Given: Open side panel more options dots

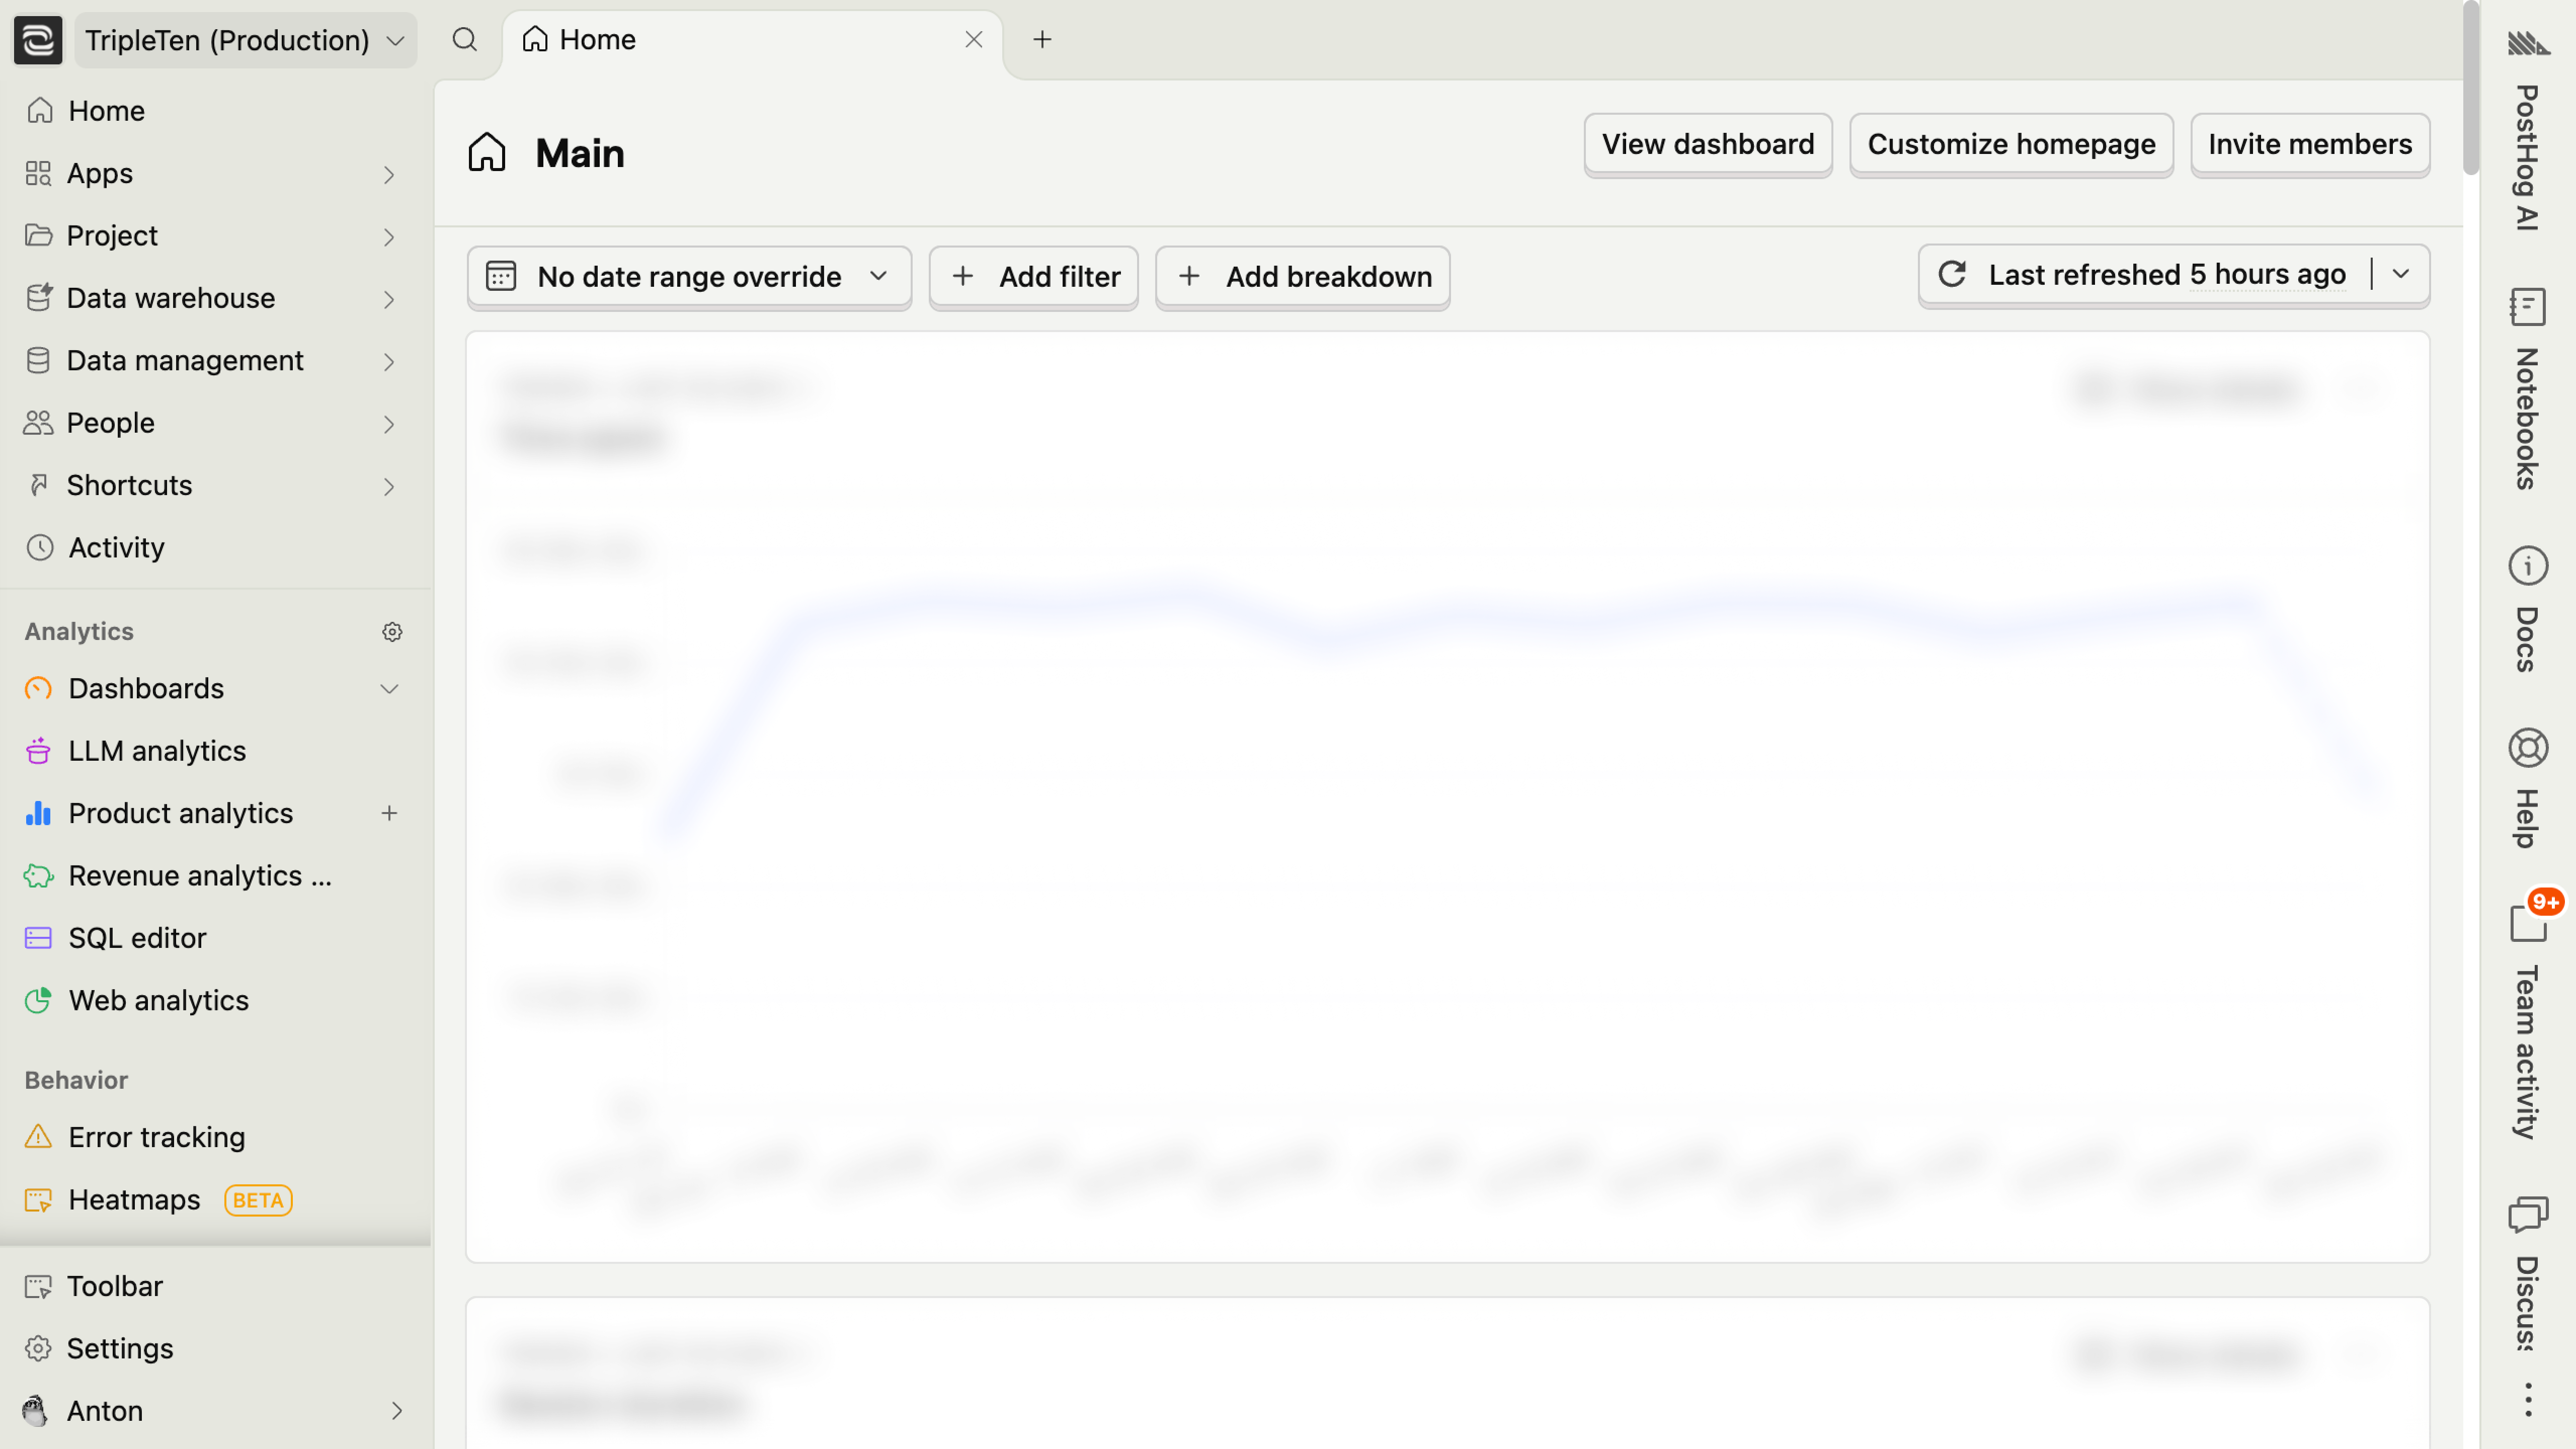Looking at the screenshot, I should tap(2527, 1399).
